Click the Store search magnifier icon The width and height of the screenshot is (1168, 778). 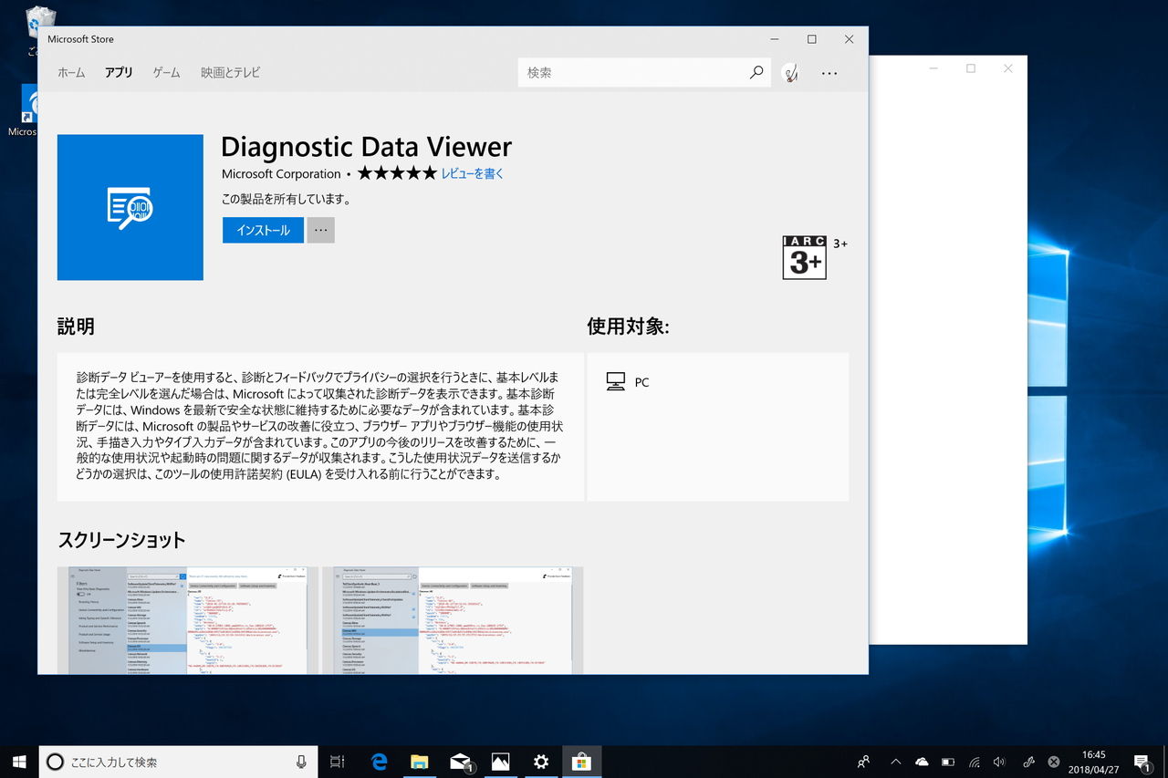[x=756, y=72]
